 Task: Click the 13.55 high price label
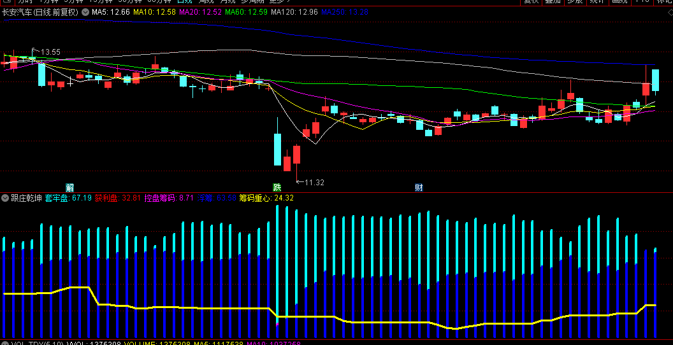tap(50, 52)
